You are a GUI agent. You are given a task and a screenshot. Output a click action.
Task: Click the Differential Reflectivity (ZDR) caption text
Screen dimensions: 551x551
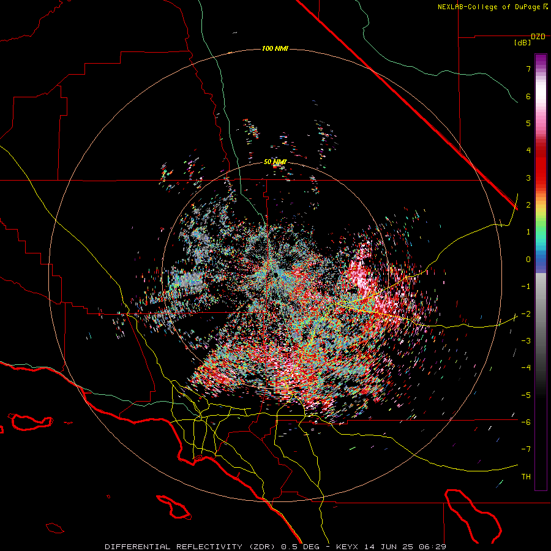click(x=191, y=547)
